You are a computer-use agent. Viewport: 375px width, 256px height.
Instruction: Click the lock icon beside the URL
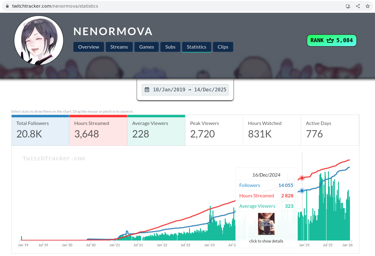[x=8, y=6]
